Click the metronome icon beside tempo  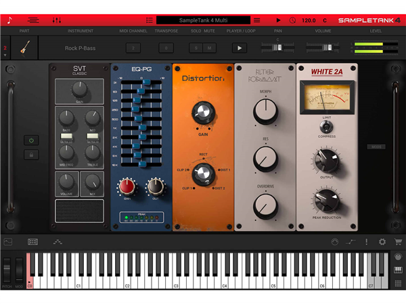(x=292, y=20)
